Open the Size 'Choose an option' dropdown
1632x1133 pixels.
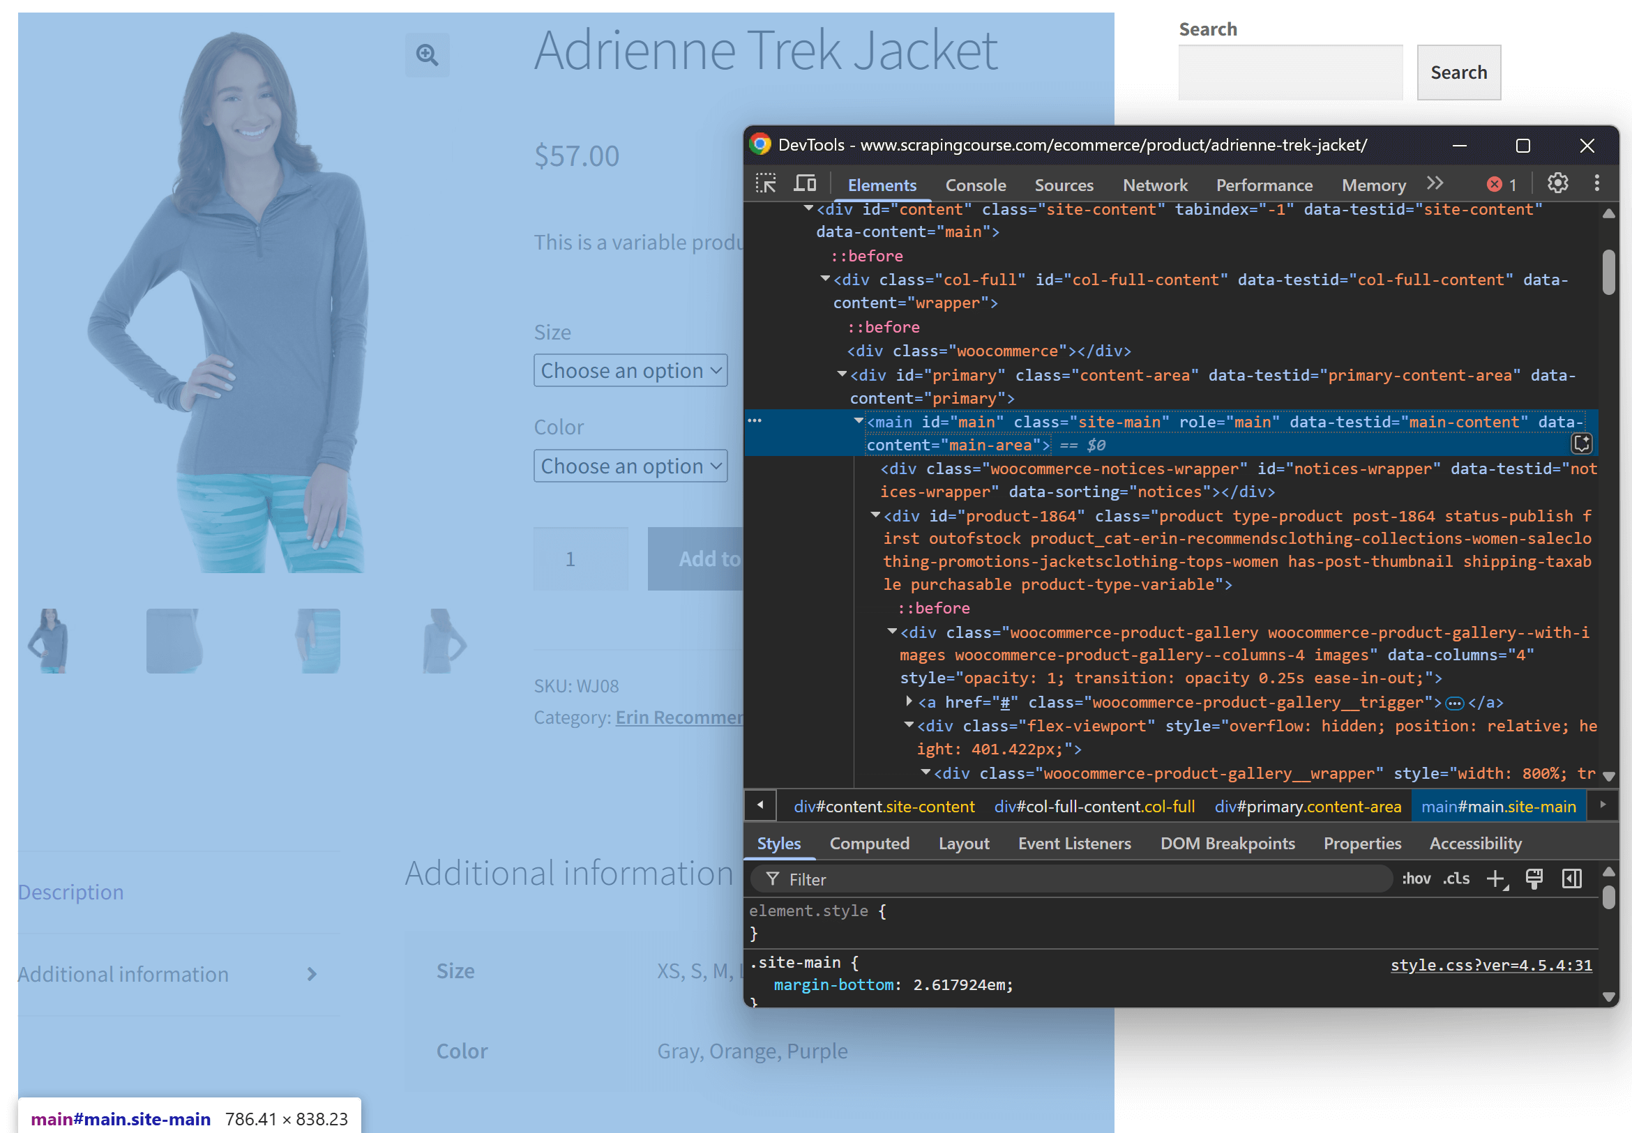coord(630,370)
